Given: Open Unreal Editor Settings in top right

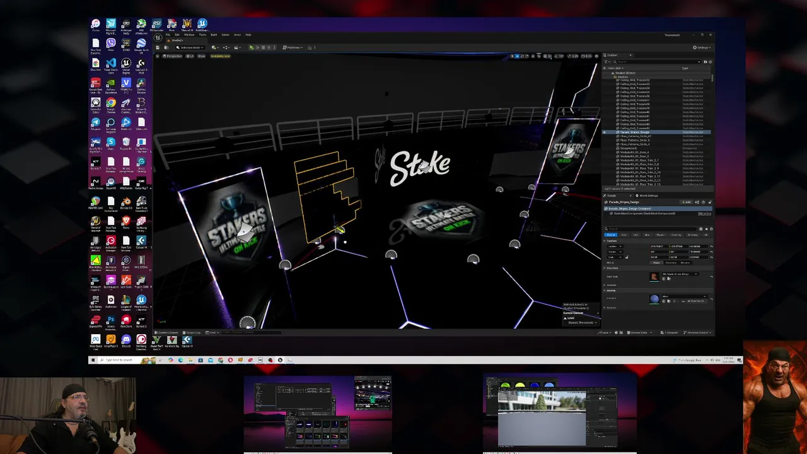Looking at the screenshot, I should pyautogui.click(x=702, y=47).
